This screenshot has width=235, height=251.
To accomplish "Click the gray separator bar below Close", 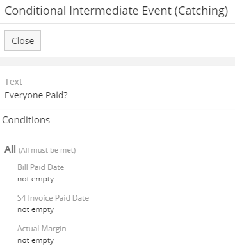I will tap(117, 62).
